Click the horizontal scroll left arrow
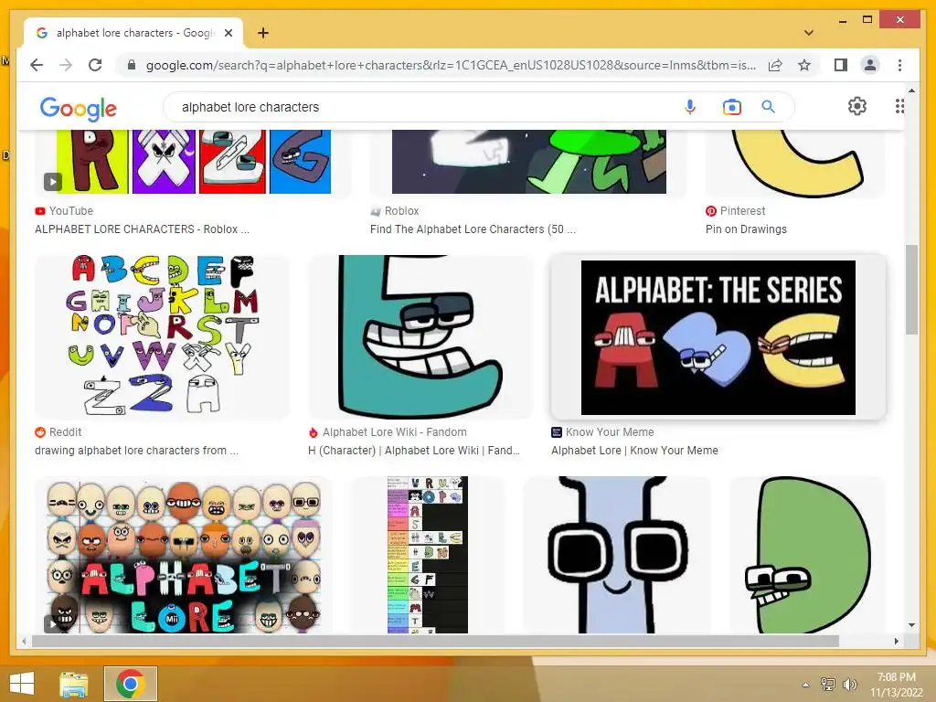Image resolution: width=936 pixels, height=702 pixels. [x=23, y=641]
